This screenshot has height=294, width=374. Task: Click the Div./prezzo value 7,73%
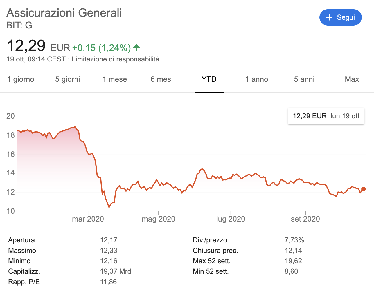point(294,240)
